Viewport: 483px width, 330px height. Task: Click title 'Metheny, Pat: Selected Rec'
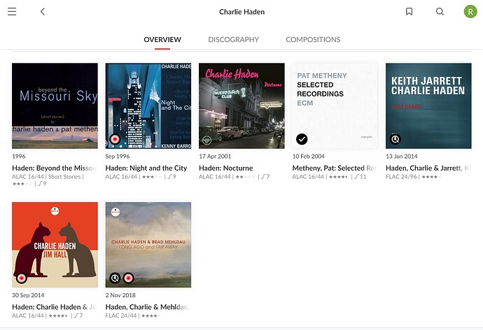[335, 168]
